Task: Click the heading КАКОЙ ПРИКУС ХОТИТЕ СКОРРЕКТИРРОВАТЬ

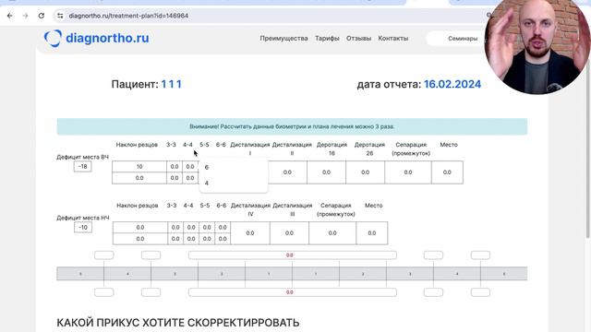Action: [x=178, y=323]
